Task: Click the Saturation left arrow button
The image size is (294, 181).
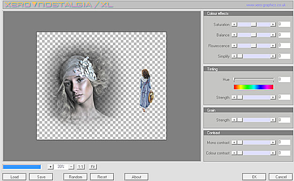Action: point(234,24)
